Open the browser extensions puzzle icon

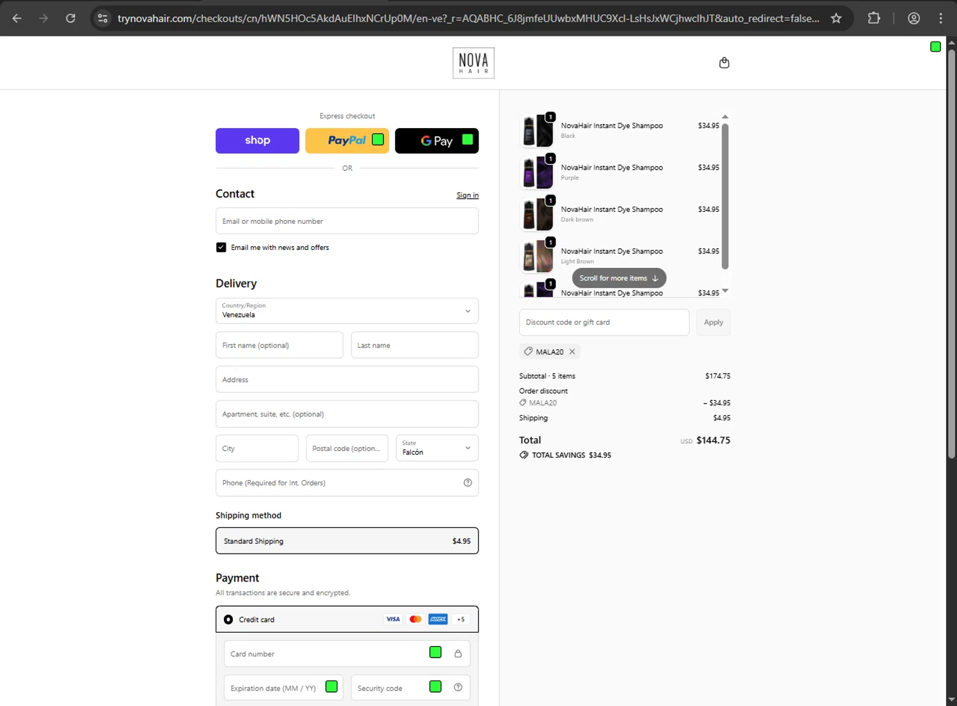pyautogui.click(x=874, y=18)
